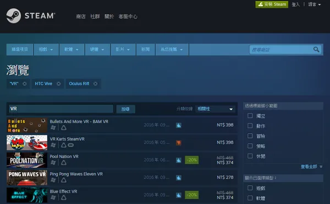Click Windows icon under Pool Nation VR
This screenshot has height=204, width=330.
[53, 163]
